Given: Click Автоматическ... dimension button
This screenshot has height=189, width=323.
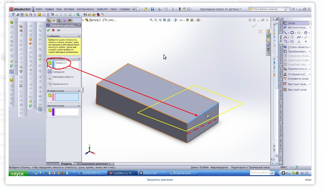Looking at the screenshot, I should (296, 27).
